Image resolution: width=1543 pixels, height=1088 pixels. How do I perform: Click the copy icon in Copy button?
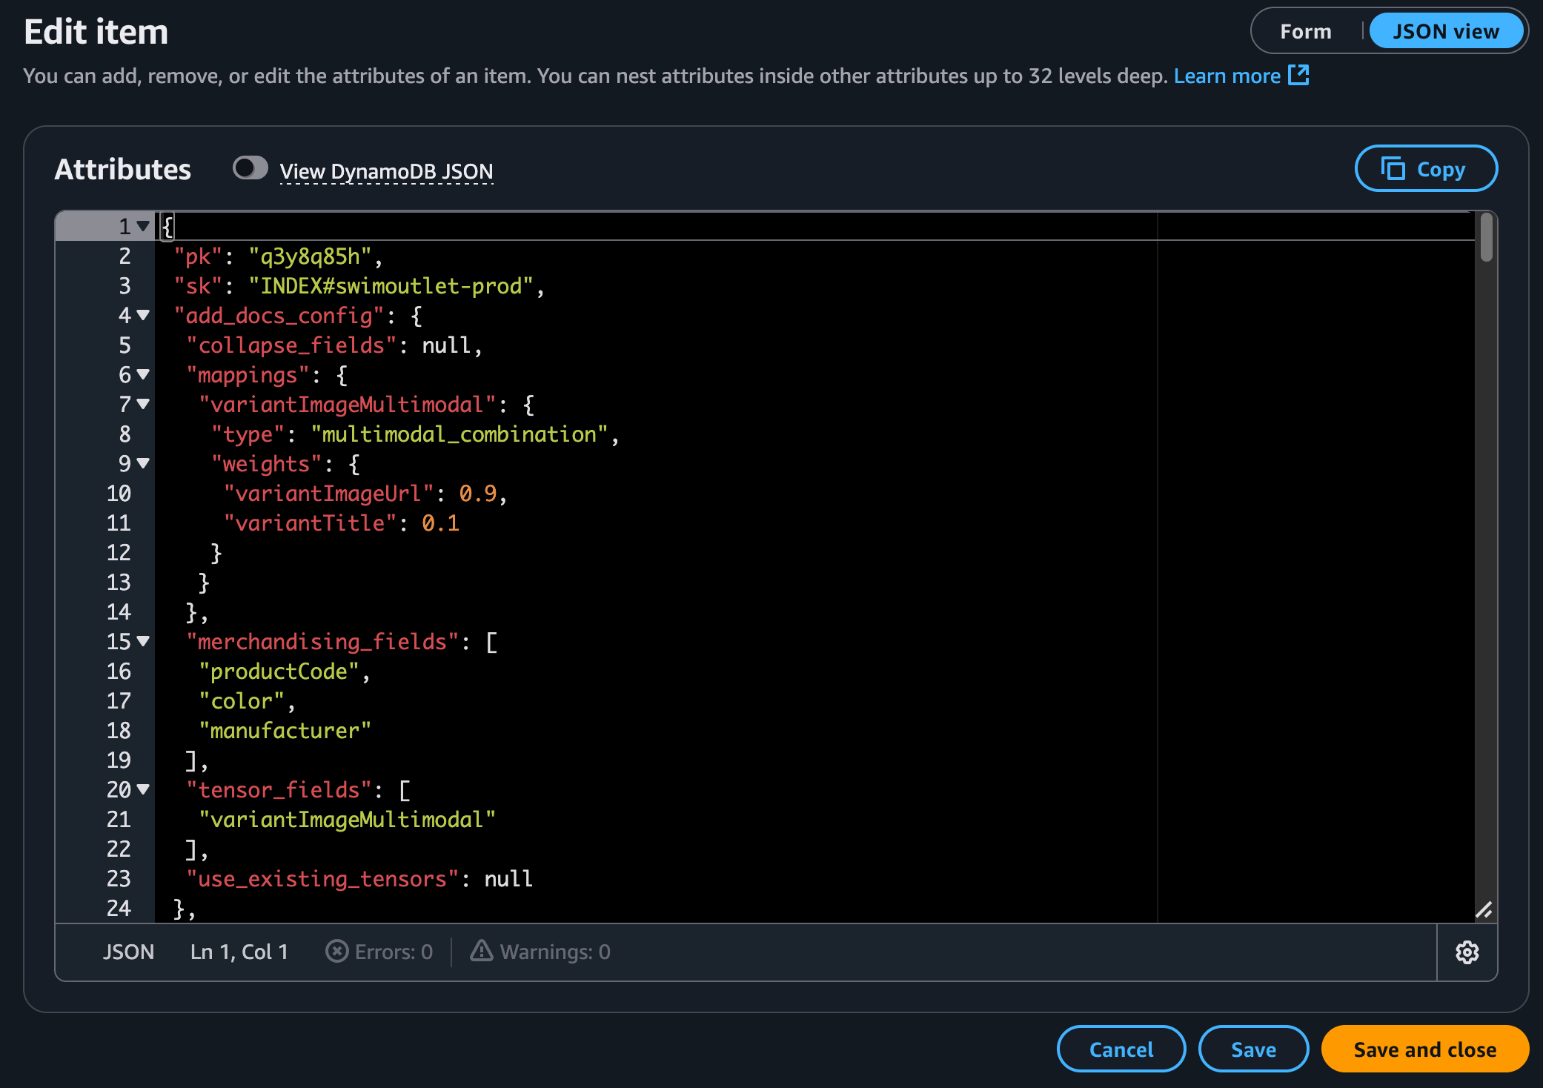[x=1393, y=169]
